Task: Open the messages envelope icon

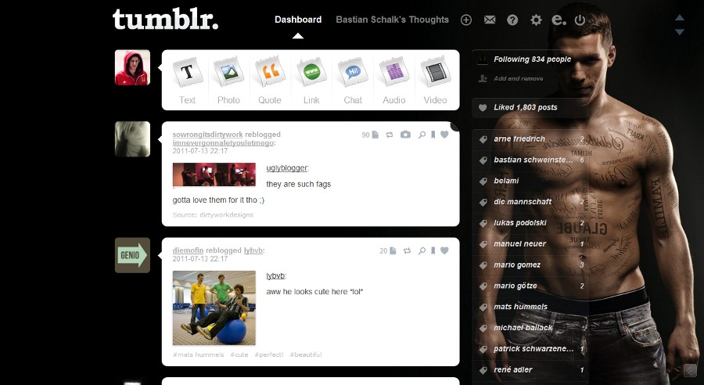Action: (490, 20)
